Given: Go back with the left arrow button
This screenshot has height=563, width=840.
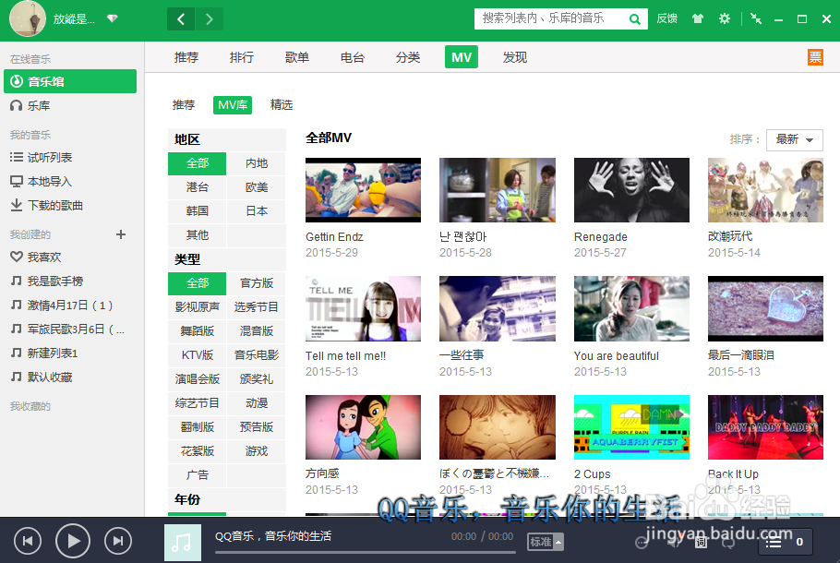Looking at the screenshot, I should tap(181, 19).
